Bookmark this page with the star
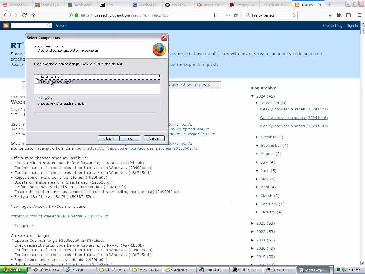 [236, 15]
